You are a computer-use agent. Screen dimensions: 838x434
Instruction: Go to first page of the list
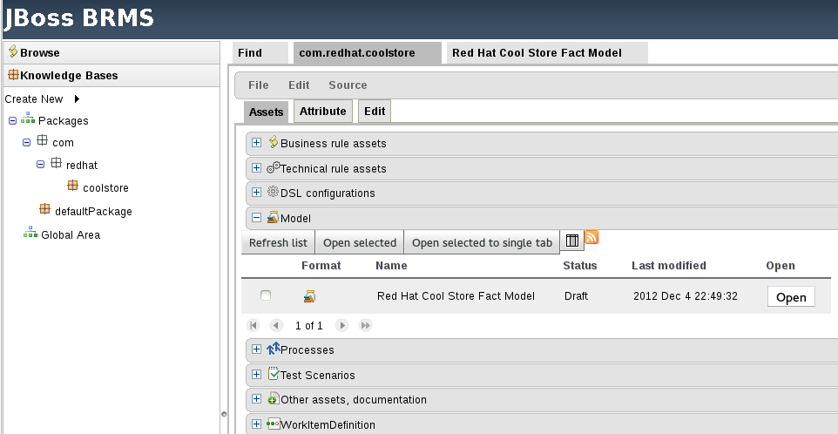(x=253, y=325)
